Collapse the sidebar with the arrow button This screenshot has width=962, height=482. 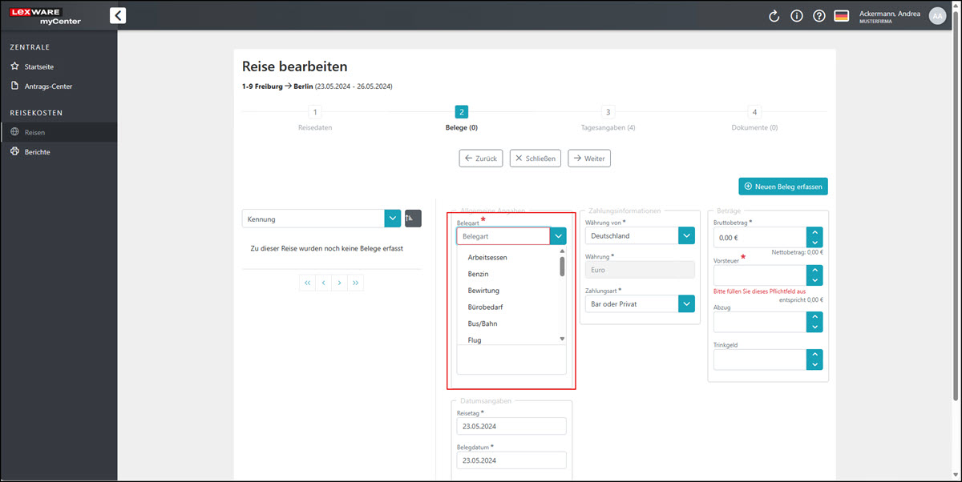(x=118, y=15)
